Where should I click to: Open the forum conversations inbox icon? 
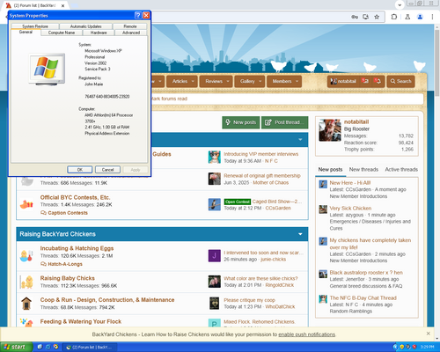(x=365, y=81)
